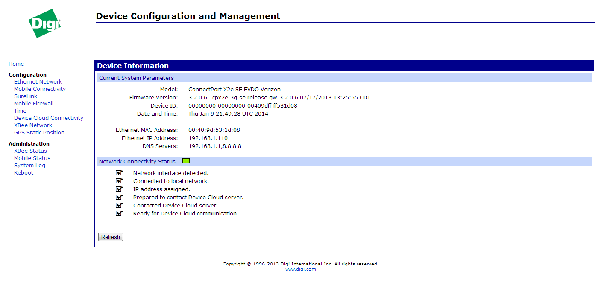Click the IP address assigned checkmark

tap(119, 189)
